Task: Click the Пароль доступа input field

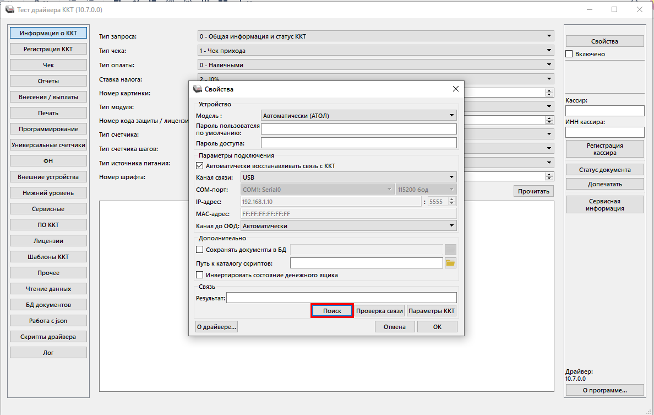Action: click(x=358, y=143)
